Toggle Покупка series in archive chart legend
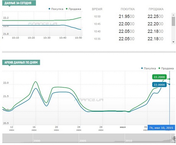Viewport: 176px width, 145px height. pyautogui.click(x=148, y=68)
